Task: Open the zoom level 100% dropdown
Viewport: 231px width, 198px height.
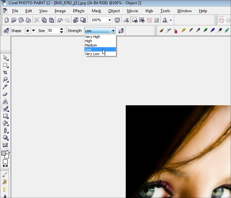Action: [x=110, y=20]
